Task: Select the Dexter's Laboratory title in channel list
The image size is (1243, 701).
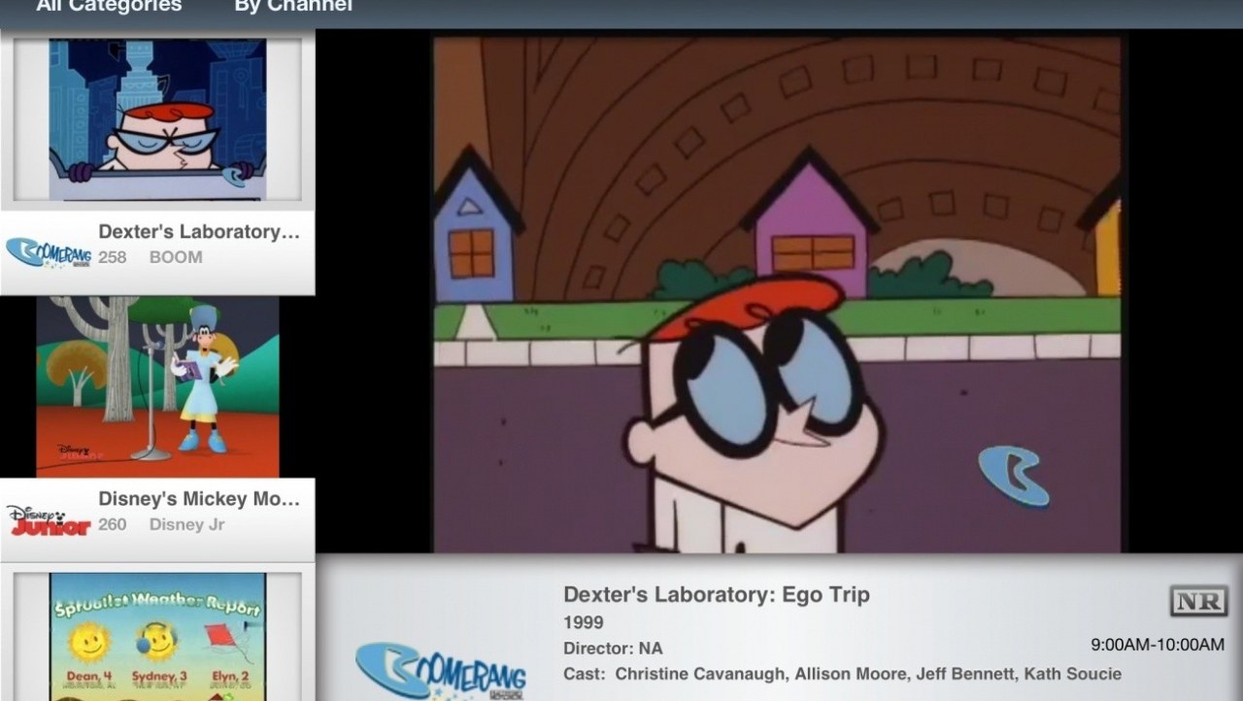Action: [199, 232]
